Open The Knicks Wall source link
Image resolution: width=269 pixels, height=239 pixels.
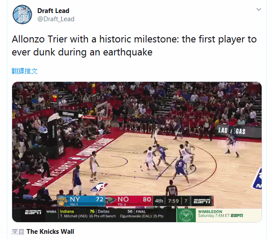pyautogui.click(x=50, y=232)
